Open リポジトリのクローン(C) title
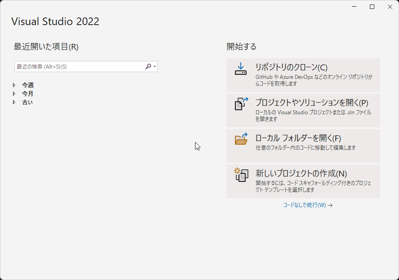 click(x=291, y=67)
